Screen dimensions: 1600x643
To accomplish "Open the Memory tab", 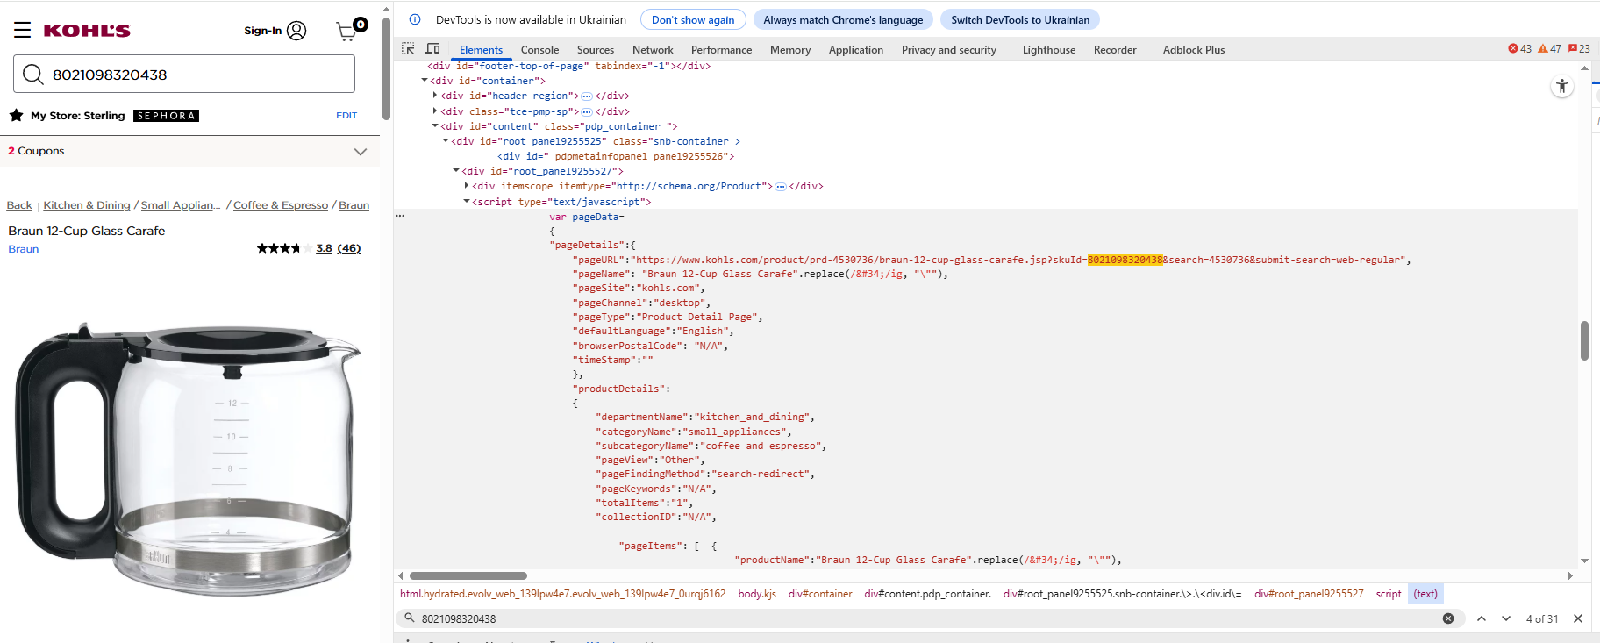I will pyautogui.click(x=790, y=50).
